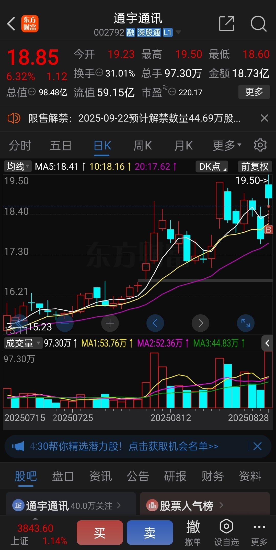Tap the megaphone promo icon
This screenshot has width=276, height=551.
click(18, 446)
